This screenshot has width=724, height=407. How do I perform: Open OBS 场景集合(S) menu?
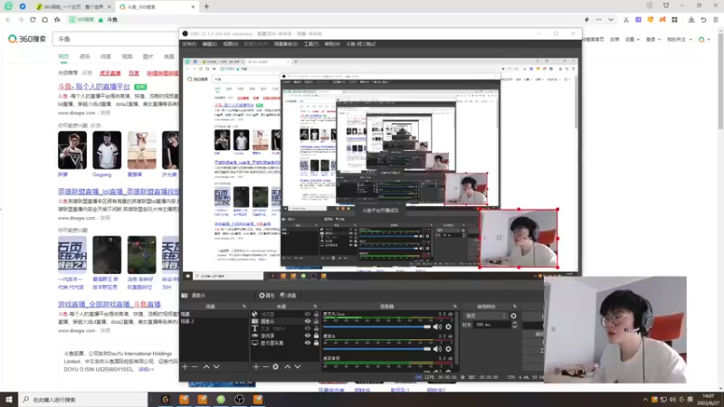[x=286, y=43]
